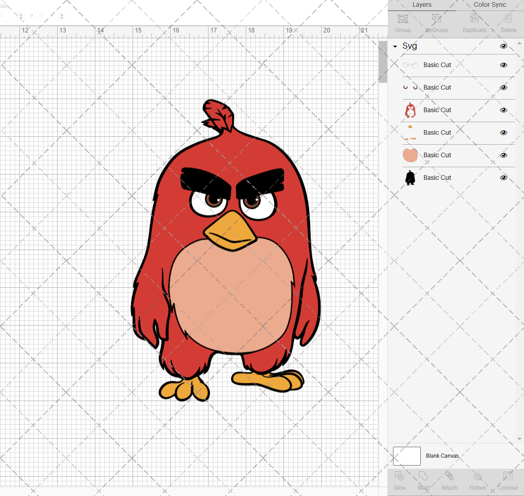Hide the eye-whites Basic Cut layer

click(x=503, y=65)
